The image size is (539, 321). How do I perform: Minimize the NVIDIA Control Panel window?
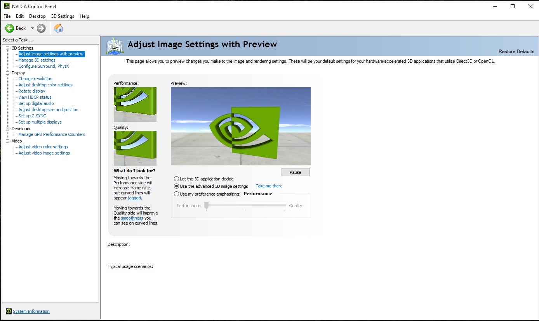point(495,6)
